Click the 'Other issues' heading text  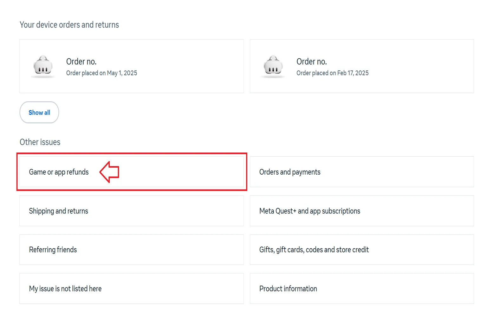tap(40, 142)
